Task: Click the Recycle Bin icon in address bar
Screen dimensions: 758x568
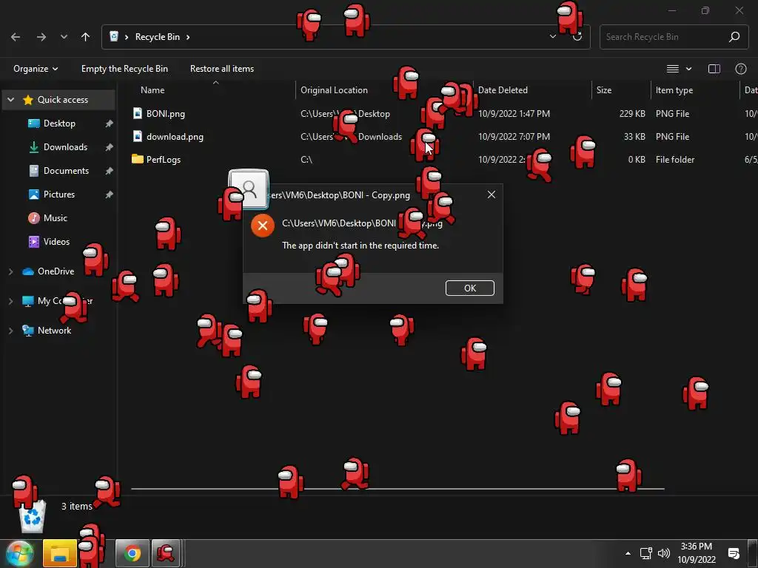Action: (114, 37)
